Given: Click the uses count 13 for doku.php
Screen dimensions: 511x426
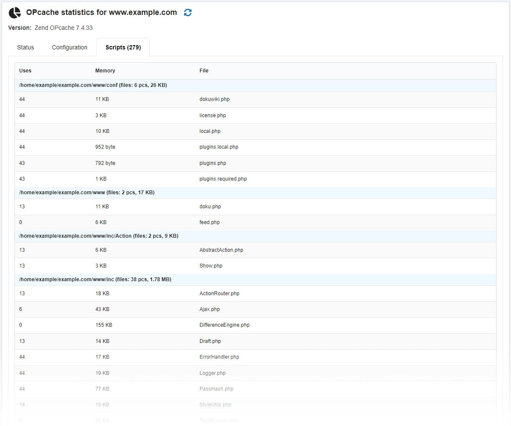Looking at the screenshot, I should [22, 207].
